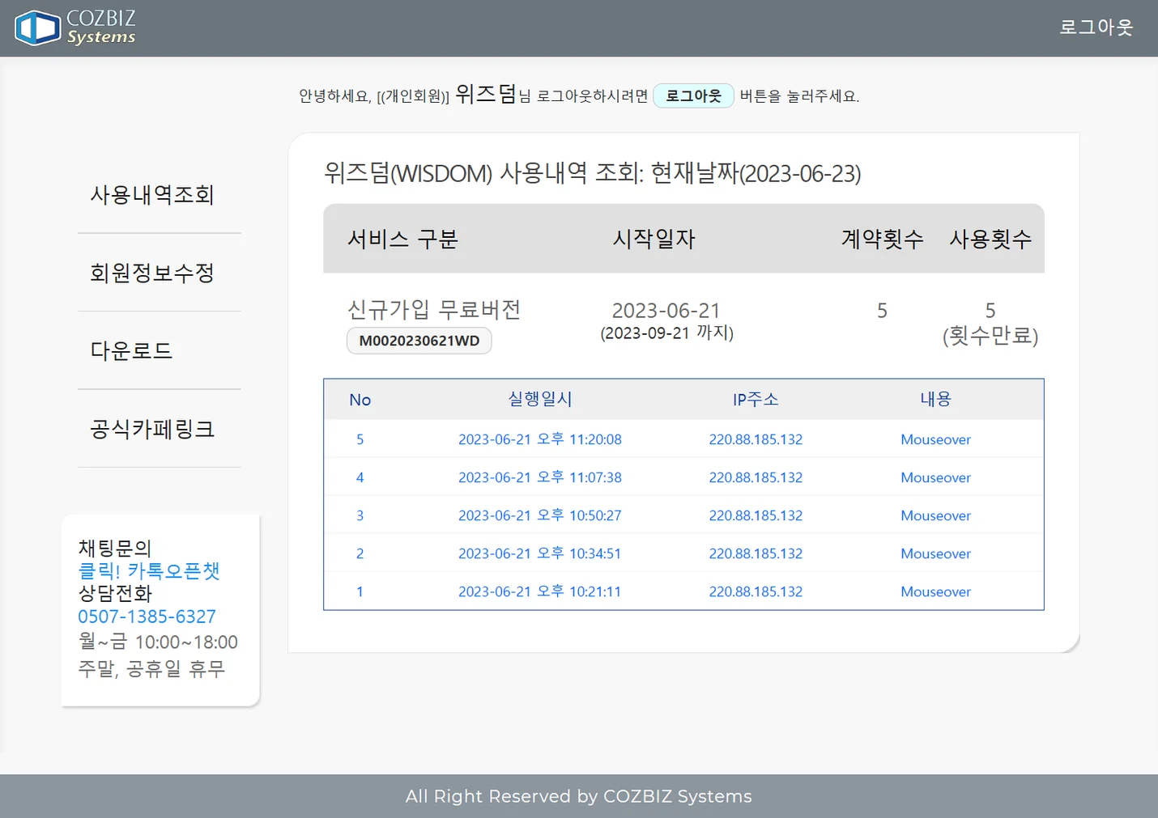
Task: Click the 로그아웃 button in the greeting line
Action: [x=693, y=95]
